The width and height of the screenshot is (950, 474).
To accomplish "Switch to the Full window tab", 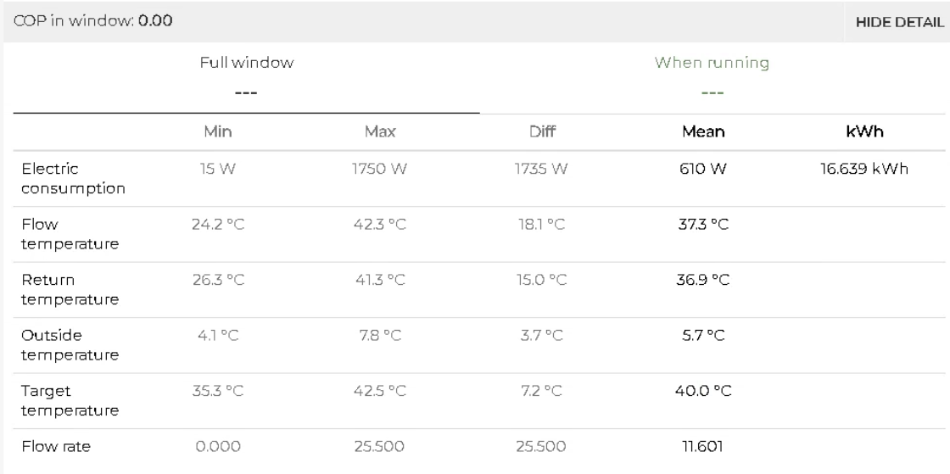I will click(247, 77).
